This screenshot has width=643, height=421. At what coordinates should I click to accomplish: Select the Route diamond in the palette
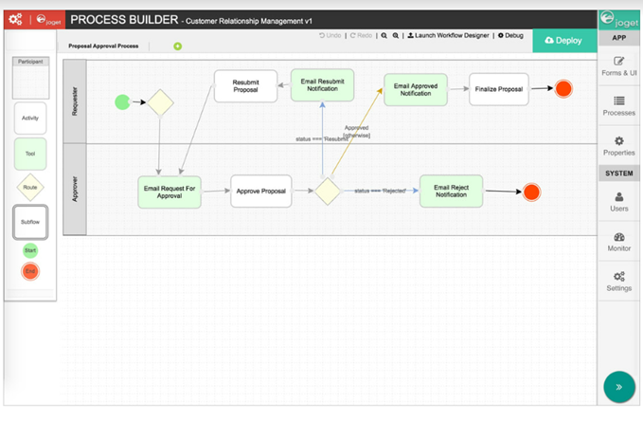coord(30,187)
